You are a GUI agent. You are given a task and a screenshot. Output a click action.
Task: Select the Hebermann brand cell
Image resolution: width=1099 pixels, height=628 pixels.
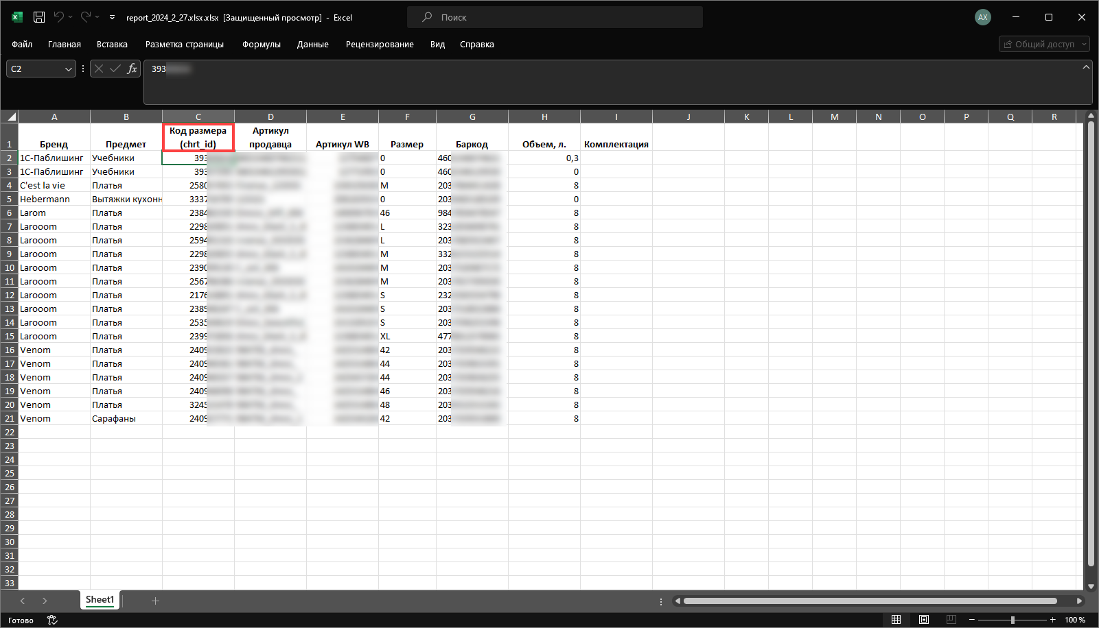click(x=54, y=199)
